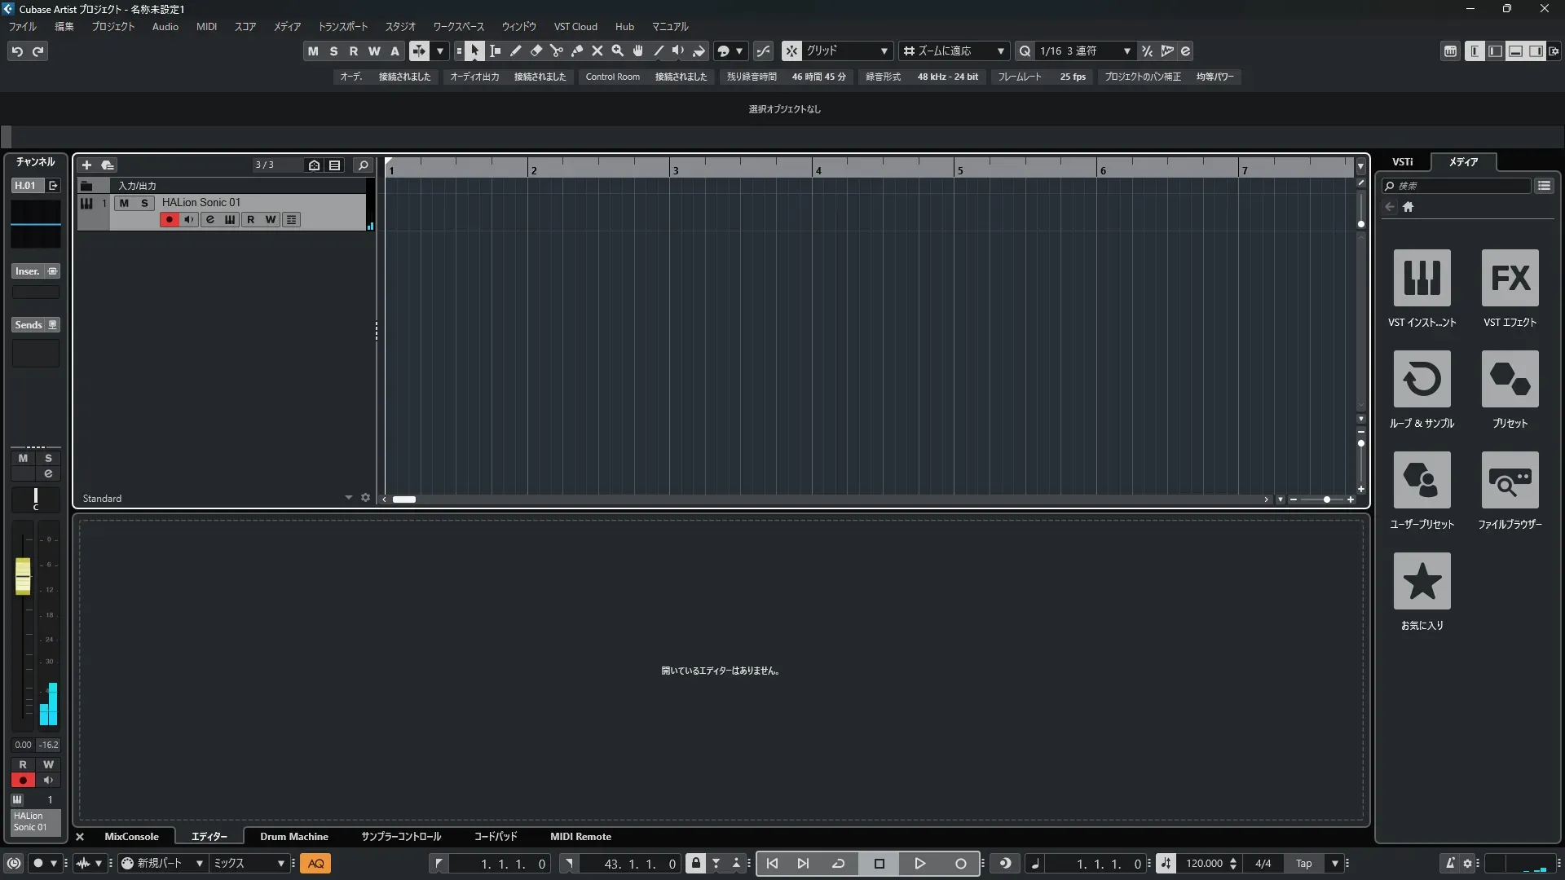Switch to the MixConsole tab
This screenshot has width=1565, height=880.
point(131,837)
